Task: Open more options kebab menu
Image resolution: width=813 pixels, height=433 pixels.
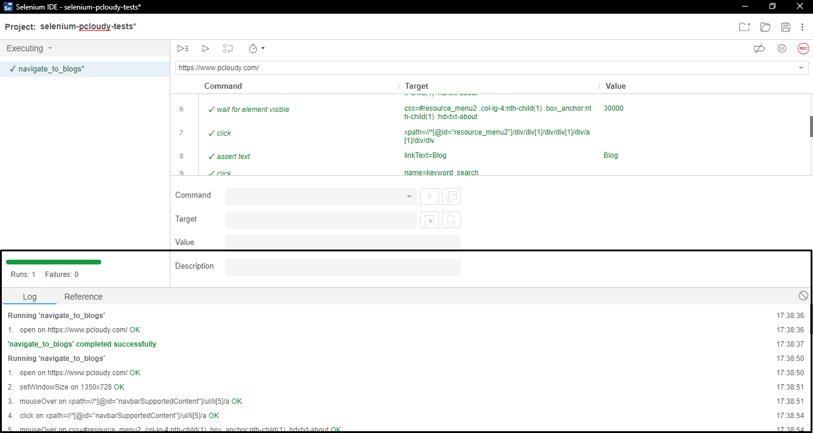Action: [x=802, y=27]
